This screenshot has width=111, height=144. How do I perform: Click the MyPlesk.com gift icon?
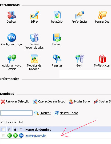click(102, 59)
